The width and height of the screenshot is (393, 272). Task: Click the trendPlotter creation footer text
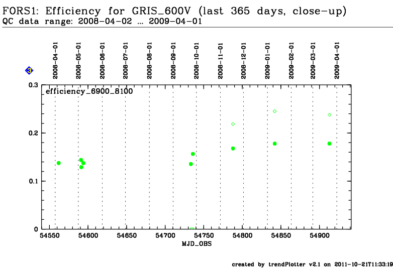[x=312, y=264]
